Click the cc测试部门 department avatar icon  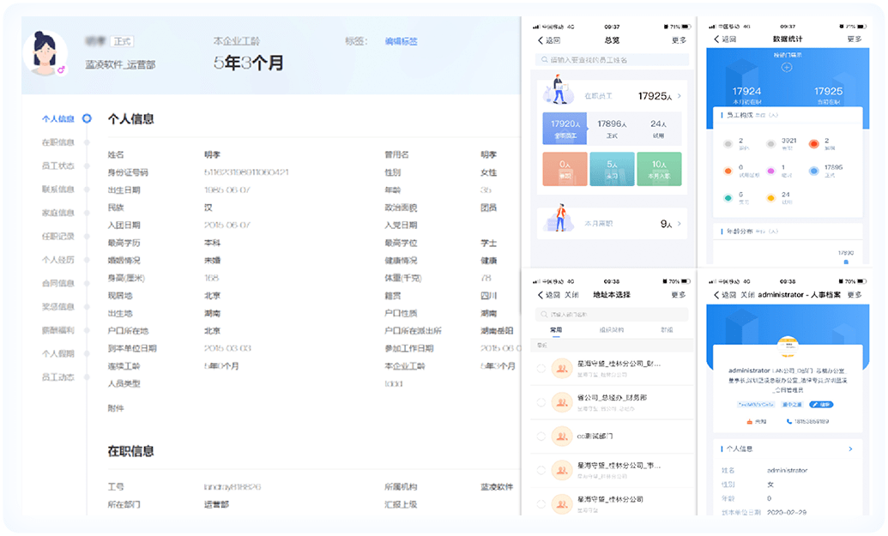click(562, 436)
